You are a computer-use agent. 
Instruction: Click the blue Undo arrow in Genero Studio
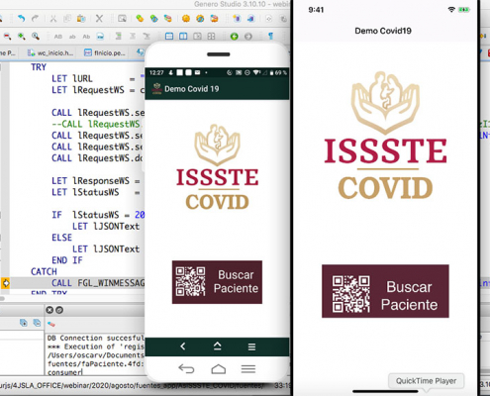pos(22,19)
